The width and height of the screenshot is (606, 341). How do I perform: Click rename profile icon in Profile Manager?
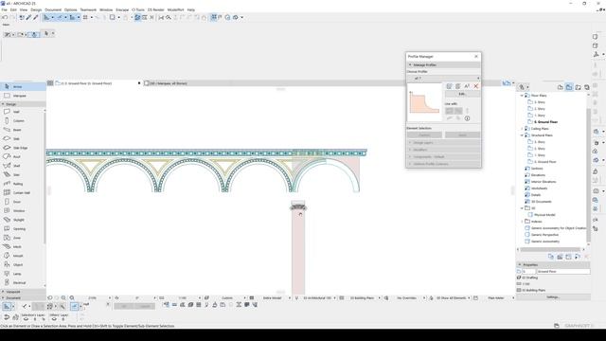pos(467,86)
